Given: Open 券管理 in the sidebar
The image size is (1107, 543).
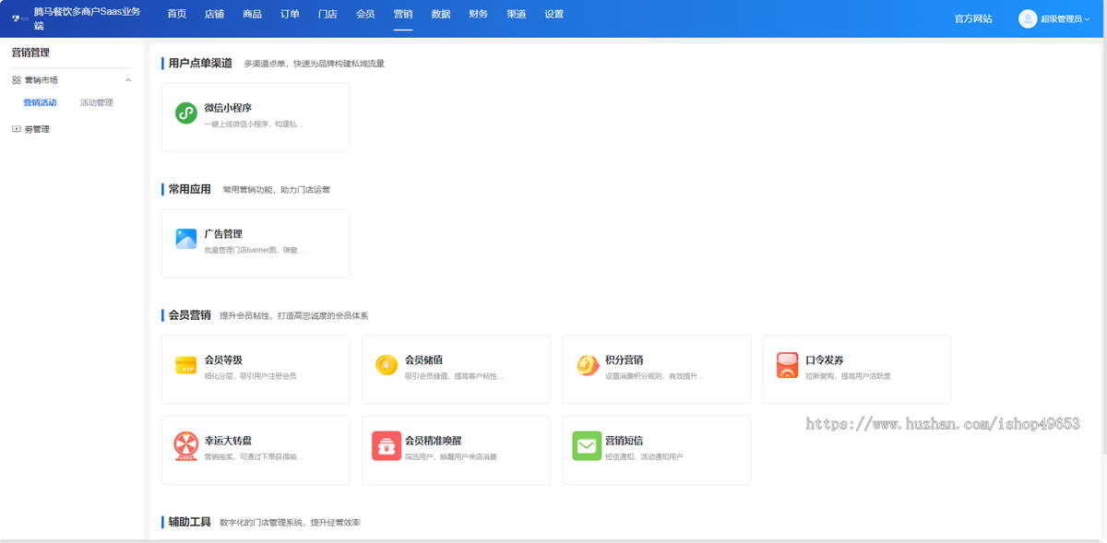Looking at the screenshot, I should click(x=37, y=129).
